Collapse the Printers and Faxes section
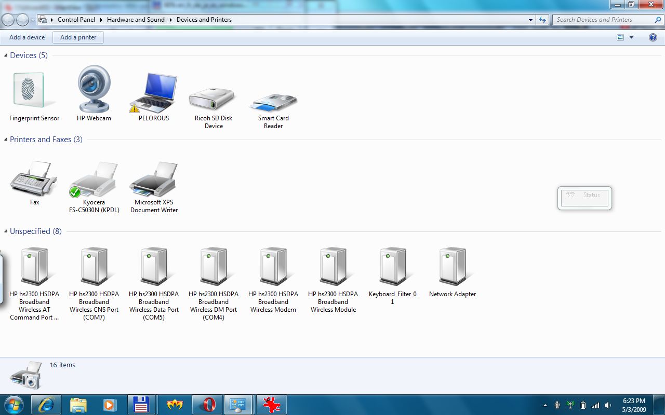The height and width of the screenshot is (415, 665). coord(5,140)
